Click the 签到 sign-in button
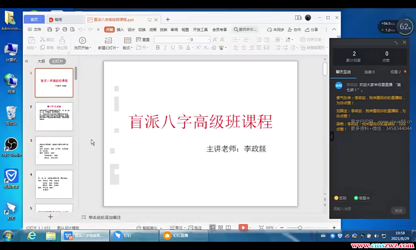 pos(341,198)
